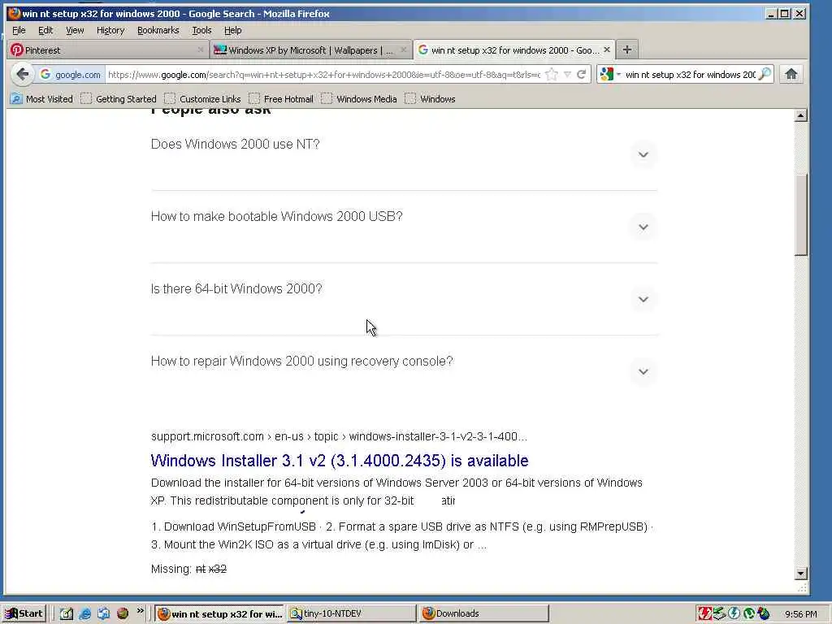This screenshot has height=624, width=832.
Task: Click the green circular tray icon
Action: [748, 613]
